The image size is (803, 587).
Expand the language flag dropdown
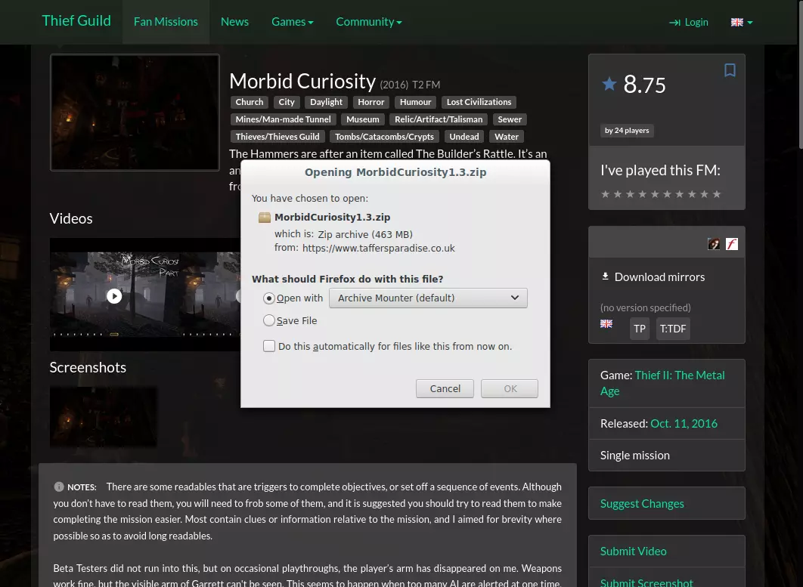pyautogui.click(x=741, y=22)
